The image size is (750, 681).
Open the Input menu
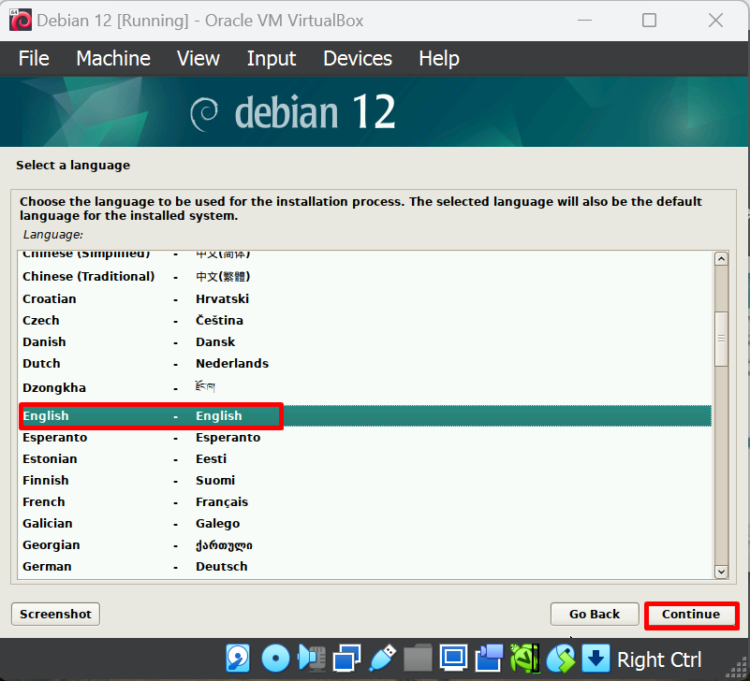click(x=272, y=58)
